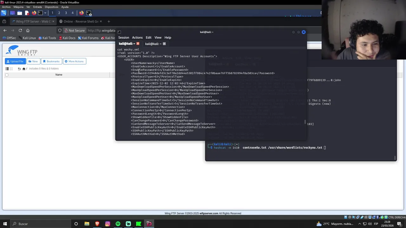Open Spotify from the taskbar

point(118,224)
